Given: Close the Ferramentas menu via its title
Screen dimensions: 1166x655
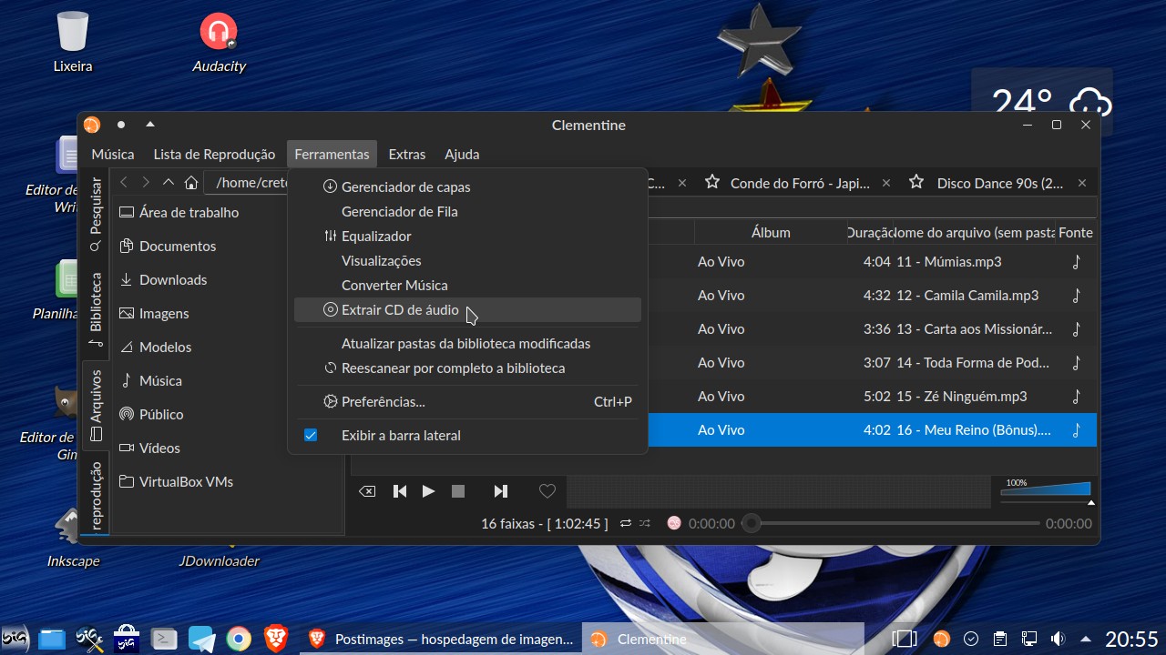Looking at the screenshot, I should 332,155.
